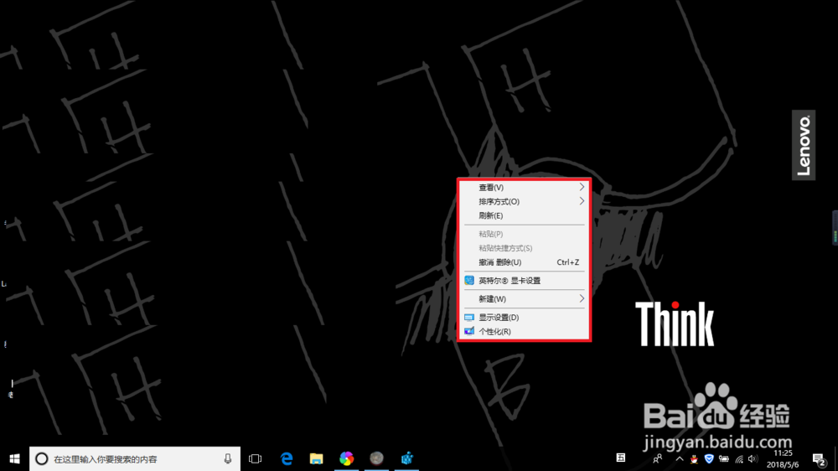Open the People taskbar icon
Image resolution: width=838 pixels, height=471 pixels.
pyautogui.click(x=657, y=458)
